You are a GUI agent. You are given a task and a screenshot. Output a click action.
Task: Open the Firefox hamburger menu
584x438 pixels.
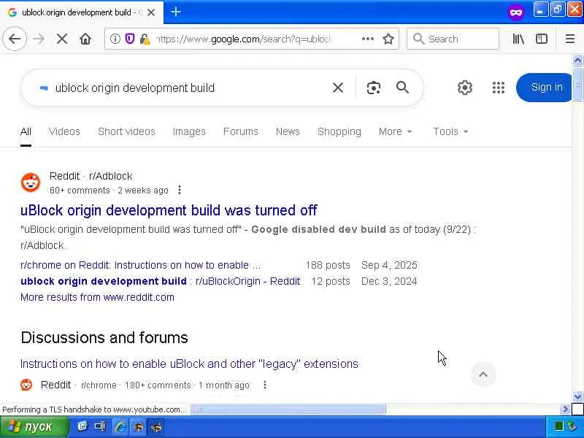point(570,39)
